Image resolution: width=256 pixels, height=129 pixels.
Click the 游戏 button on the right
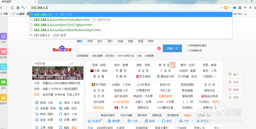click(234, 82)
